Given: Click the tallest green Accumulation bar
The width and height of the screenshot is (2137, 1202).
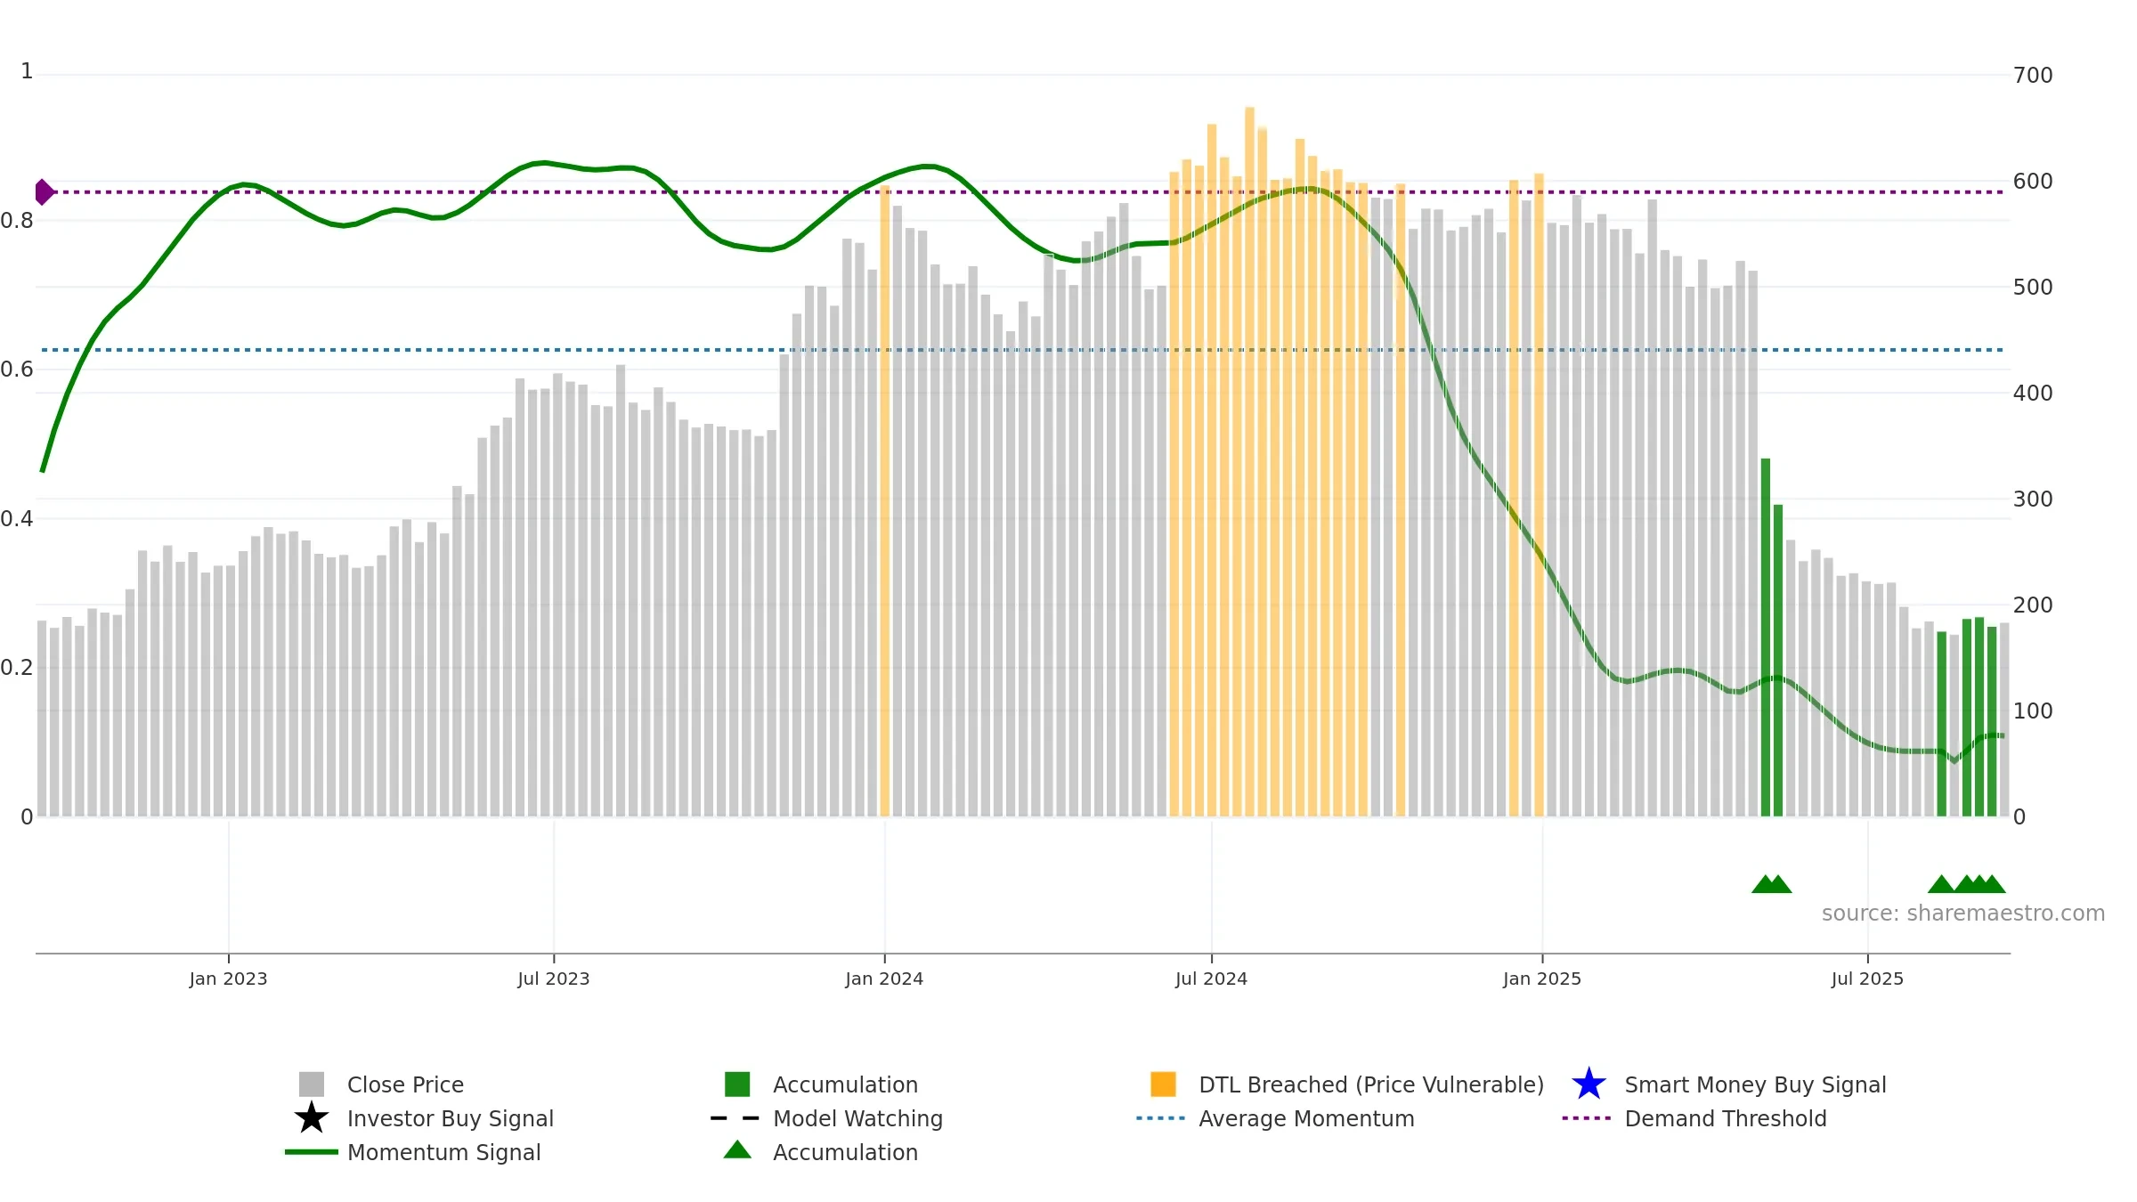Looking at the screenshot, I should point(1766,638).
